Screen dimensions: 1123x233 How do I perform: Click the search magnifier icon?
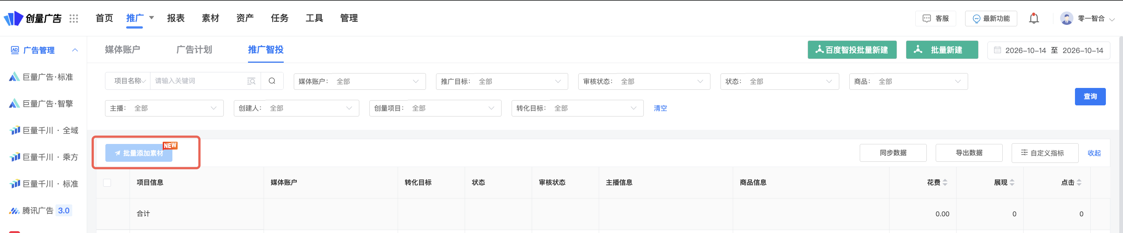click(x=272, y=81)
